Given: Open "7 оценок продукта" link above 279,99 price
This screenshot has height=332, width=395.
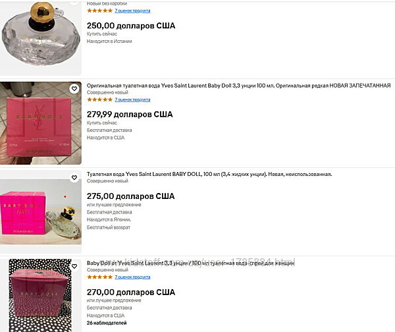Looking at the screenshot, I should tap(132, 99).
